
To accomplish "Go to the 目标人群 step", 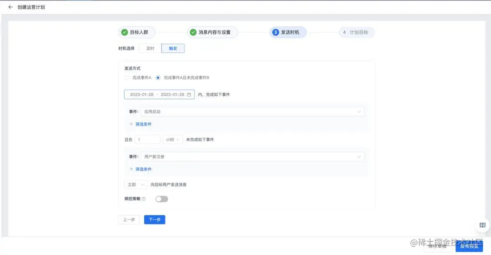I will pyautogui.click(x=137, y=32).
